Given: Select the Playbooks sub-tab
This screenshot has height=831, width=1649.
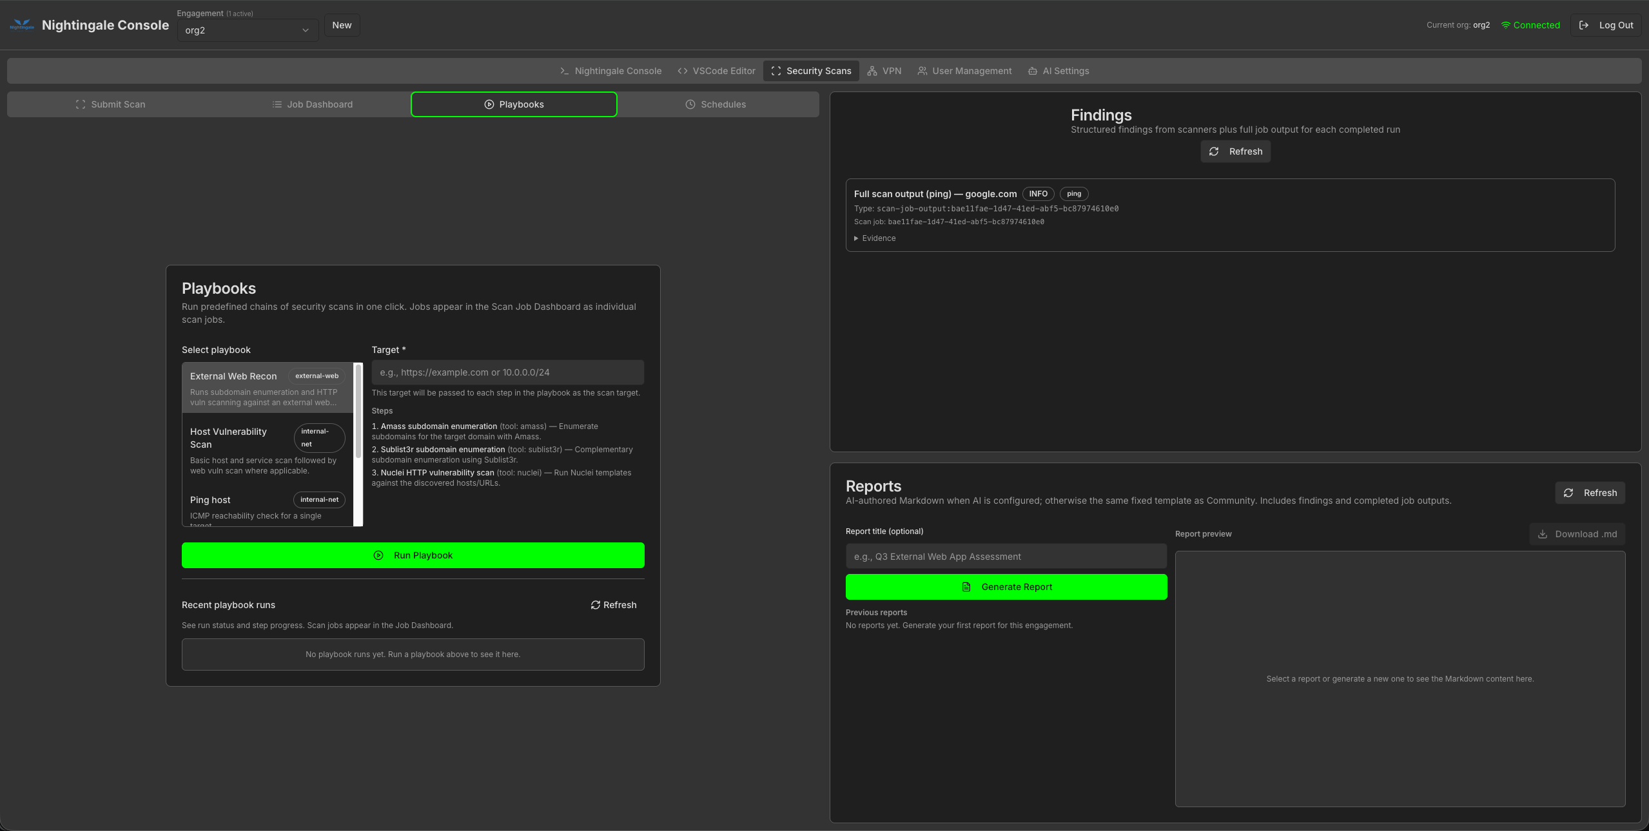Looking at the screenshot, I should pos(514,104).
